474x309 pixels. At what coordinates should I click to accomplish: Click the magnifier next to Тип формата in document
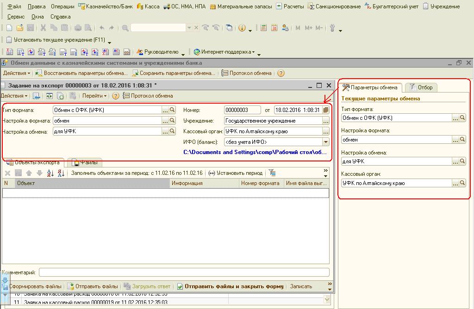[x=172, y=110]
